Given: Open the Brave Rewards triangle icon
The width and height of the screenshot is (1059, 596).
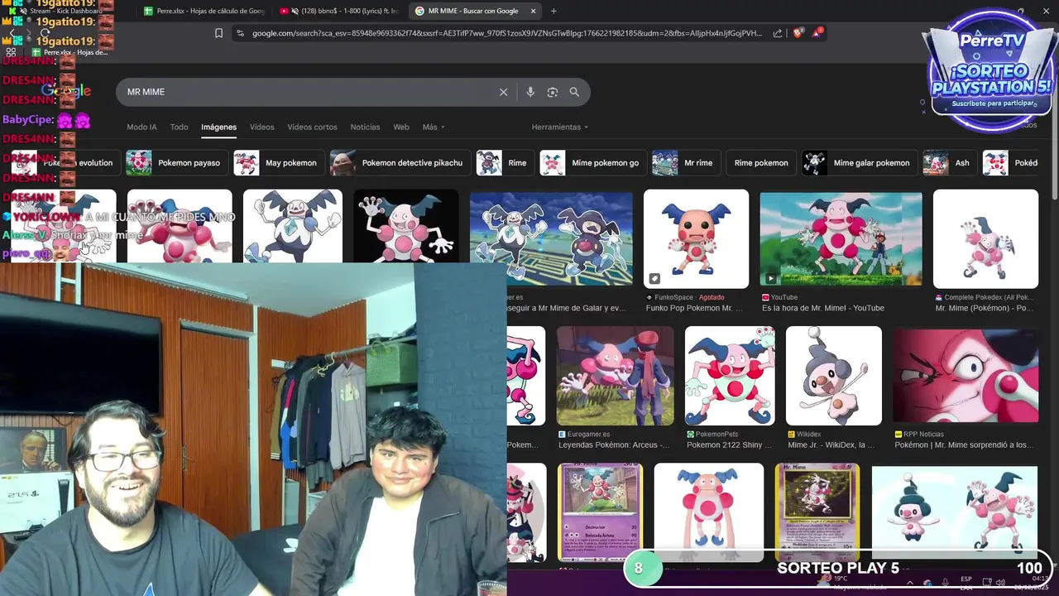Looking at the screenshot, I should coord(817,32).
